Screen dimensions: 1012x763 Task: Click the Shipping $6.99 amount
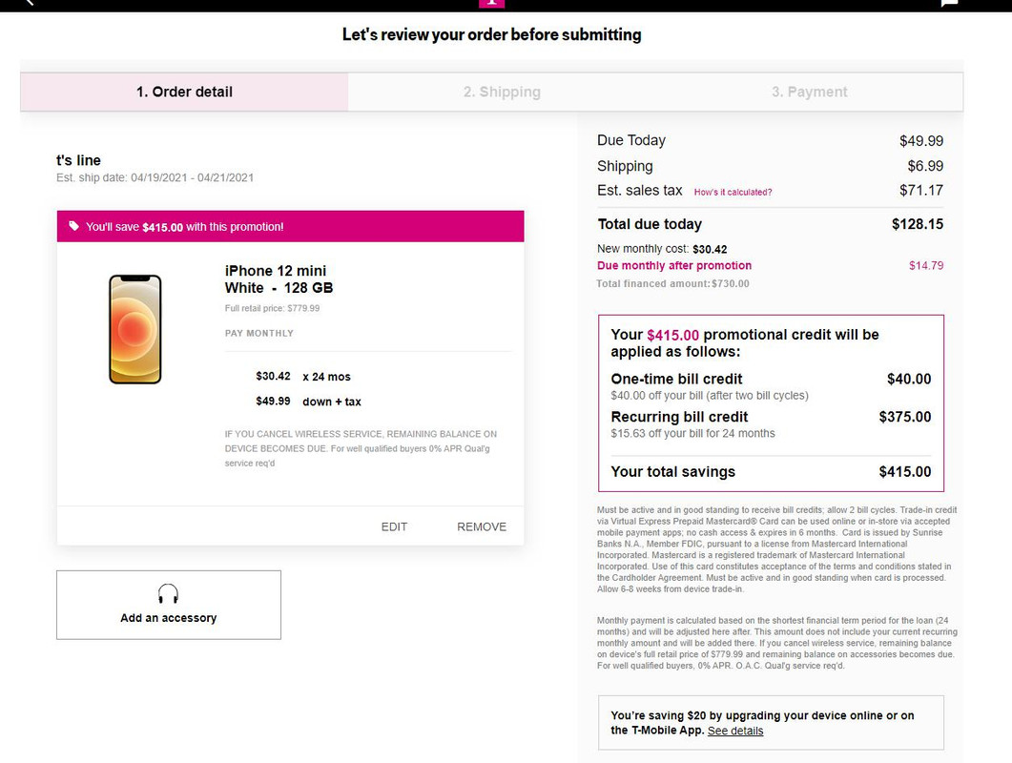click(925, 166)
